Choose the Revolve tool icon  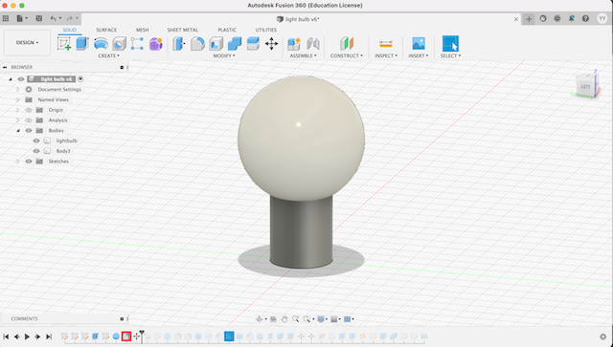[x=101, y=43]
